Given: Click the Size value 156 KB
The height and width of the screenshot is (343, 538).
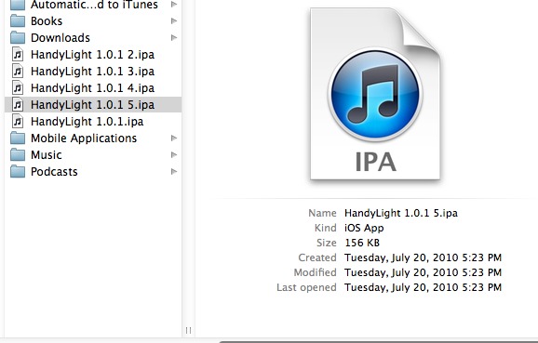Looking at the screenshot, I should 362,243.
